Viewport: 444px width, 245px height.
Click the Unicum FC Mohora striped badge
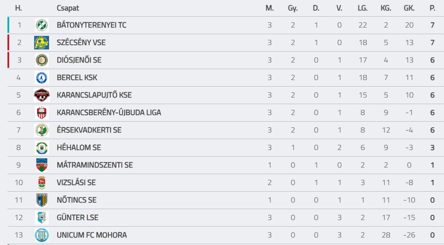click(42, 235)
